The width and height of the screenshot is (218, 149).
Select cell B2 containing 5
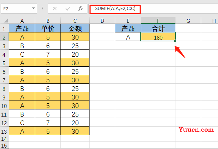48,37
